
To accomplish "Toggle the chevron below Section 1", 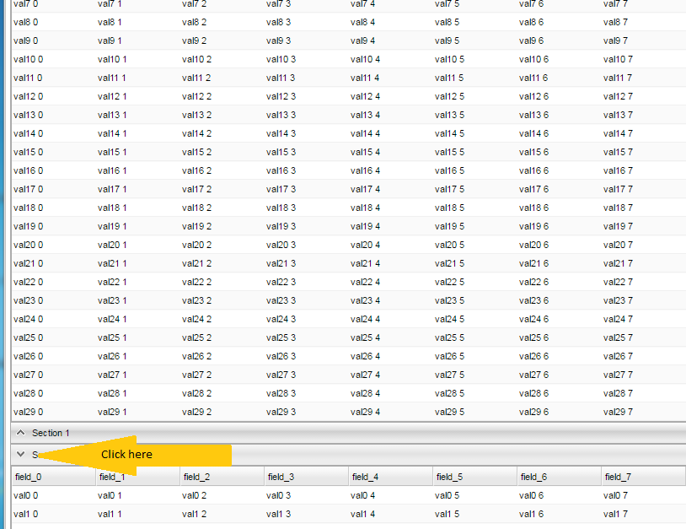I will (x=21, y=454).
